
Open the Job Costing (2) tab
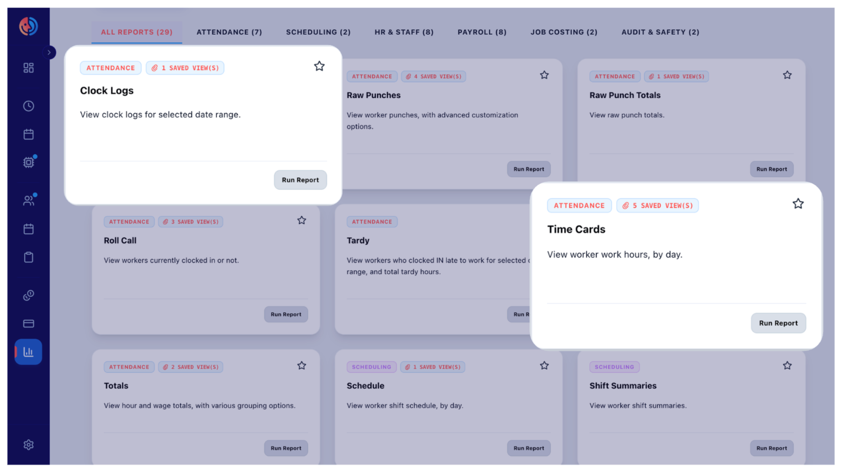(564, 32)
